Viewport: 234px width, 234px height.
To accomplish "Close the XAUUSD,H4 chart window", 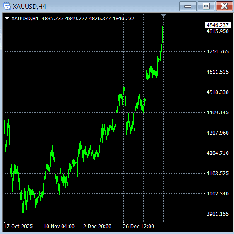I will pyautogui.click(x=224, y=6).
